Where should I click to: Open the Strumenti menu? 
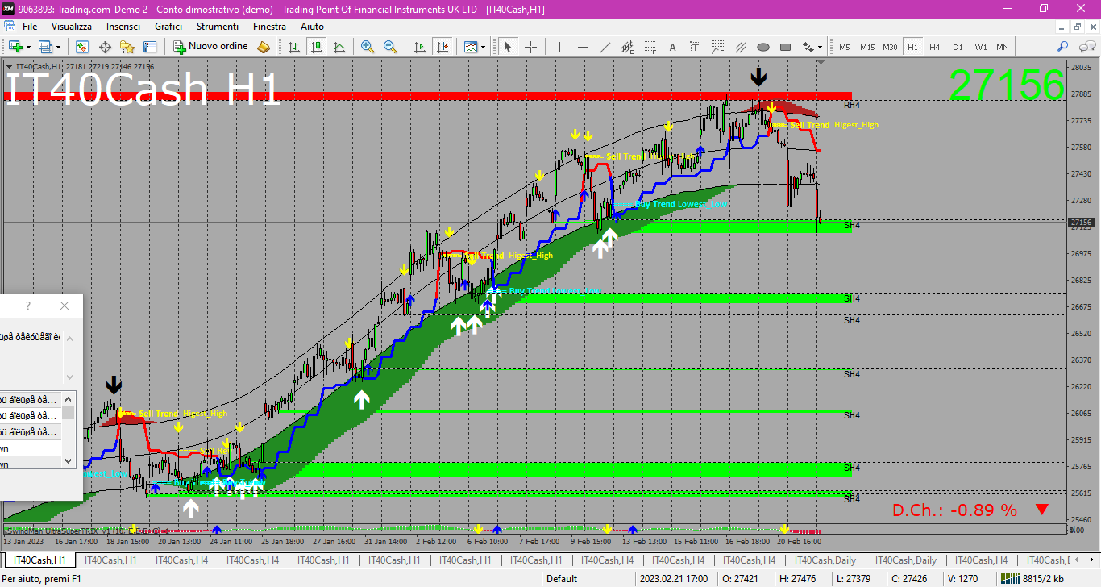pos(218,27)
